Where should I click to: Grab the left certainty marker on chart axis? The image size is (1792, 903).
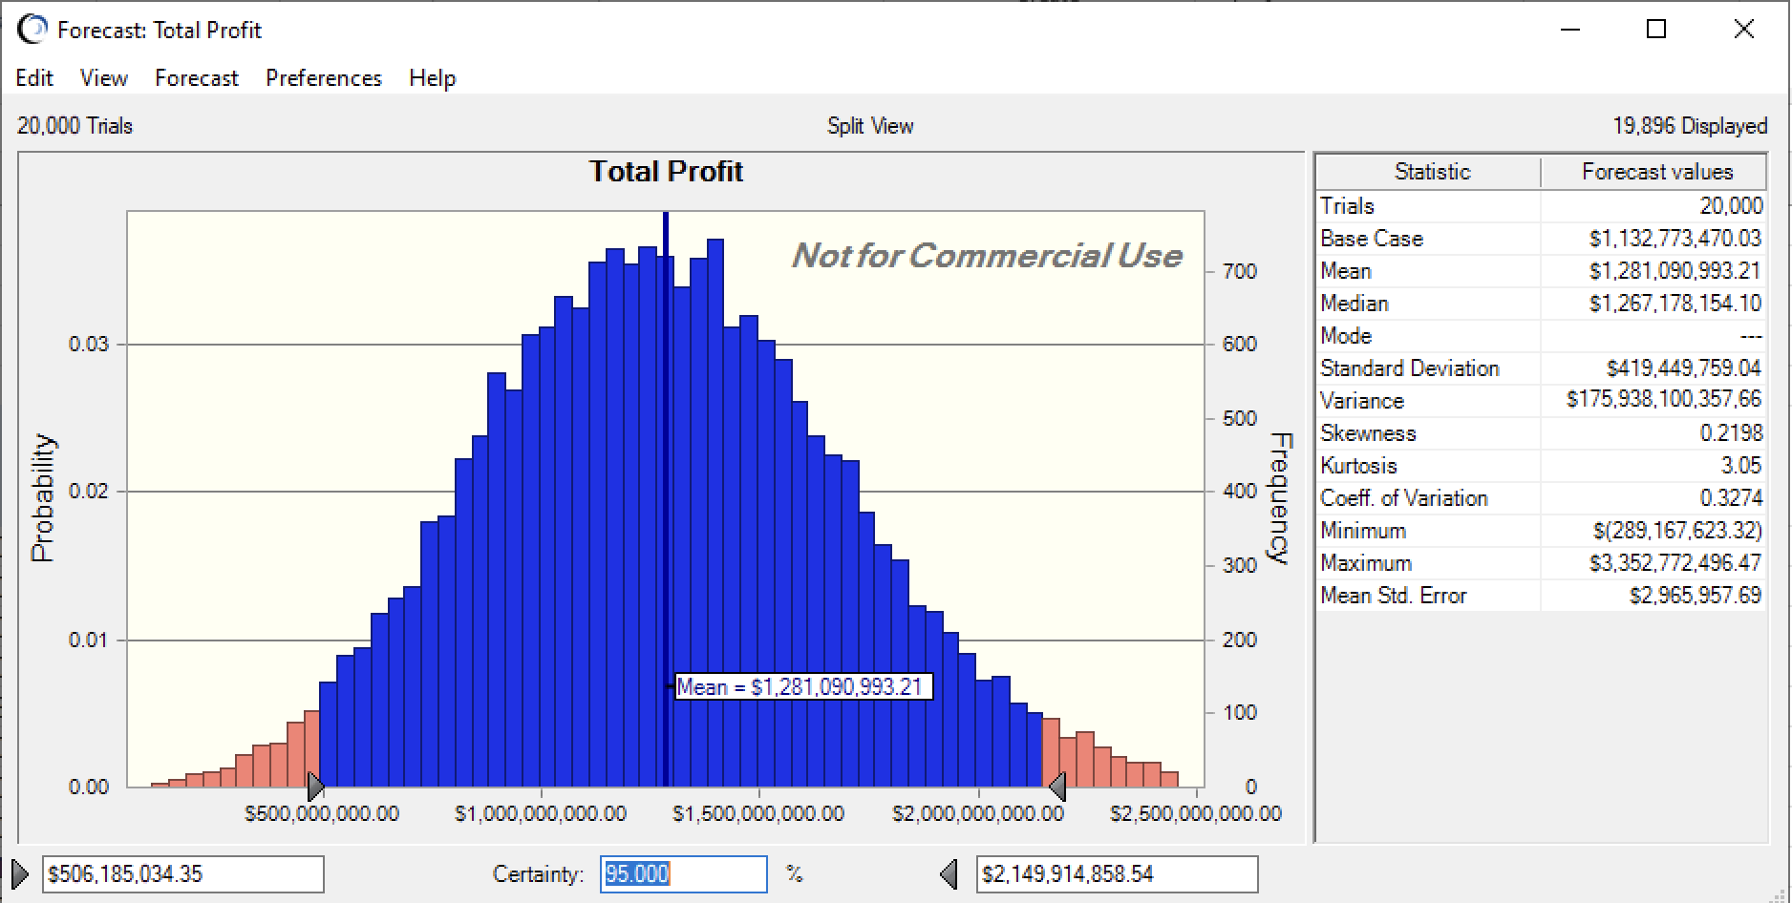(316, 787)
